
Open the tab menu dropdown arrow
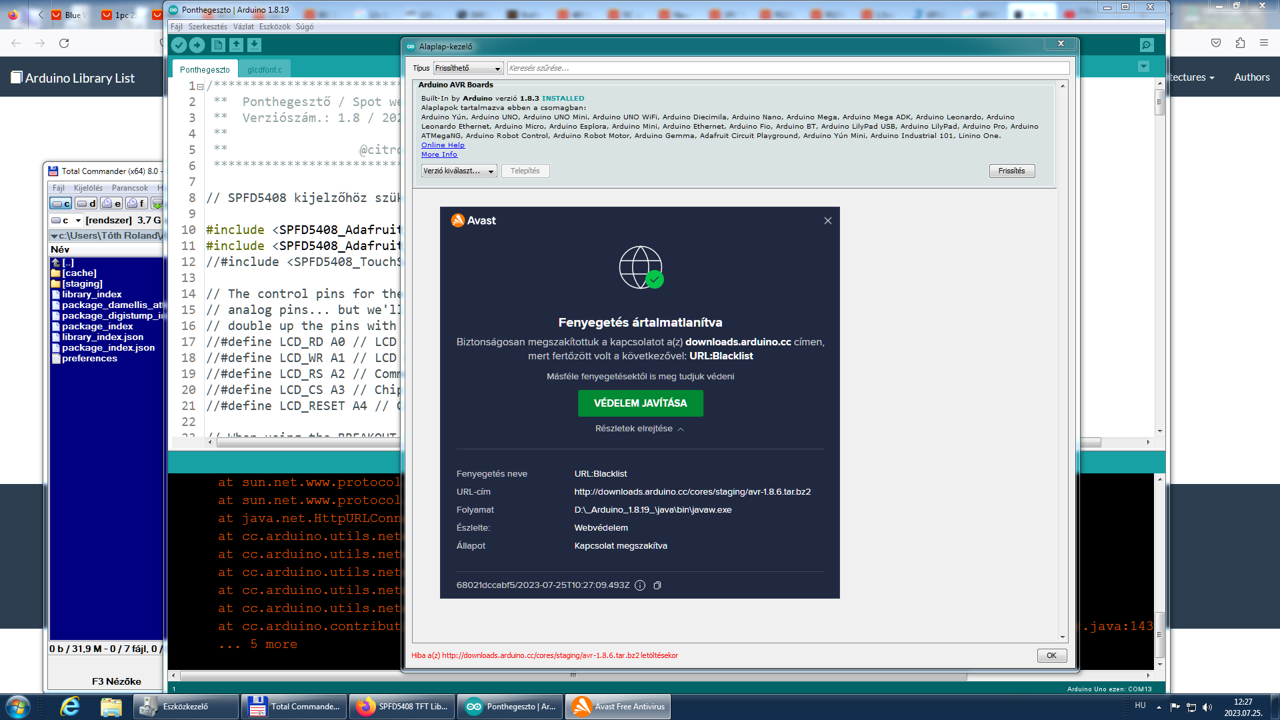[x=1143, y=67]
